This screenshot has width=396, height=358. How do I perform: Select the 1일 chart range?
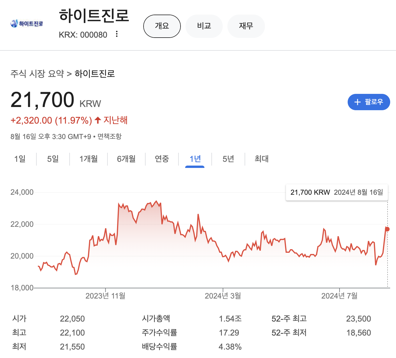pos(20,159)
